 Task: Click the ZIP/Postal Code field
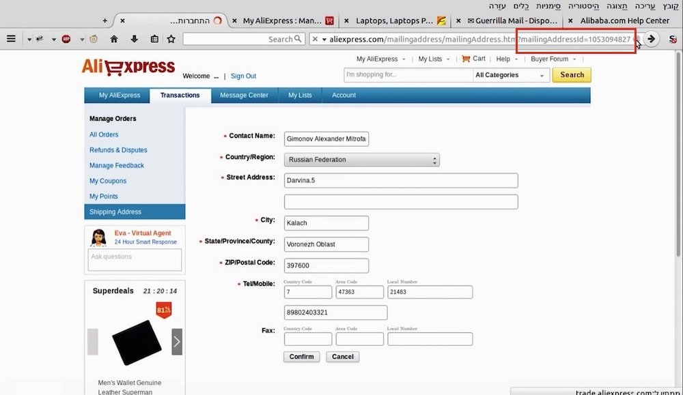(326, 266)
